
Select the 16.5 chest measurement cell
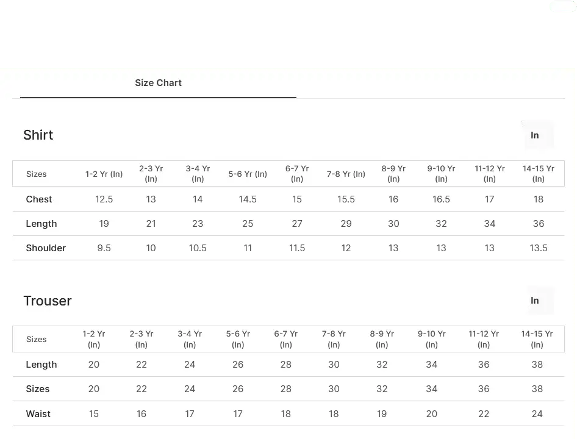441,199
